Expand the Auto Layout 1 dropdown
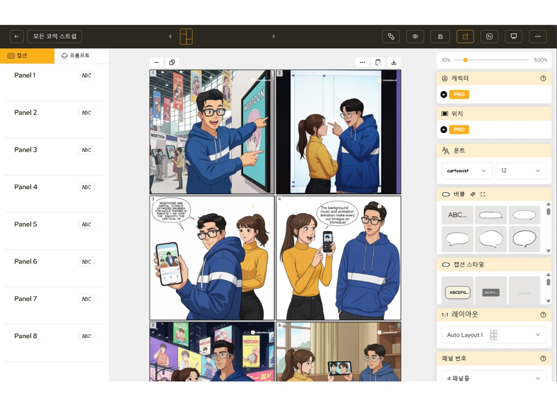 493,335
